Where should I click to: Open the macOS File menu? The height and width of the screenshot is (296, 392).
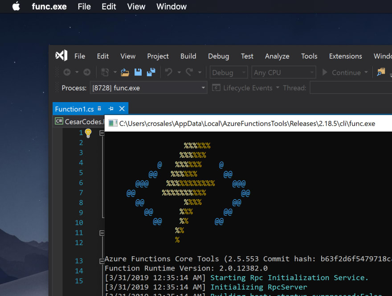(84, 7)
